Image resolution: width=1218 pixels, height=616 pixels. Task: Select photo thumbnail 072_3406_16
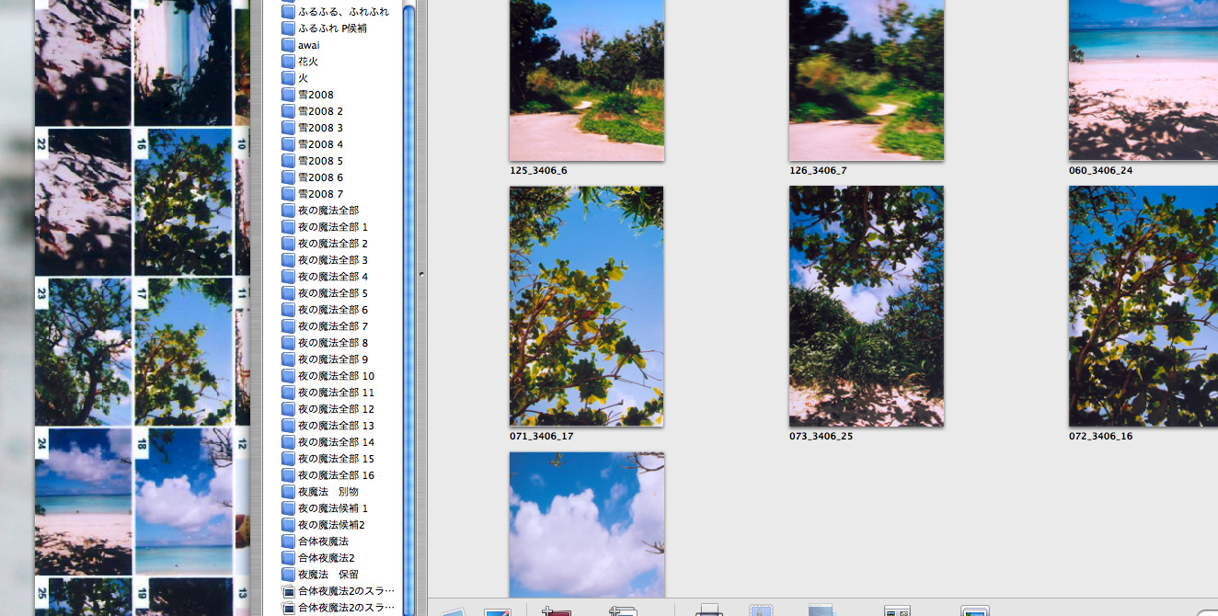tap(1143, 306)
